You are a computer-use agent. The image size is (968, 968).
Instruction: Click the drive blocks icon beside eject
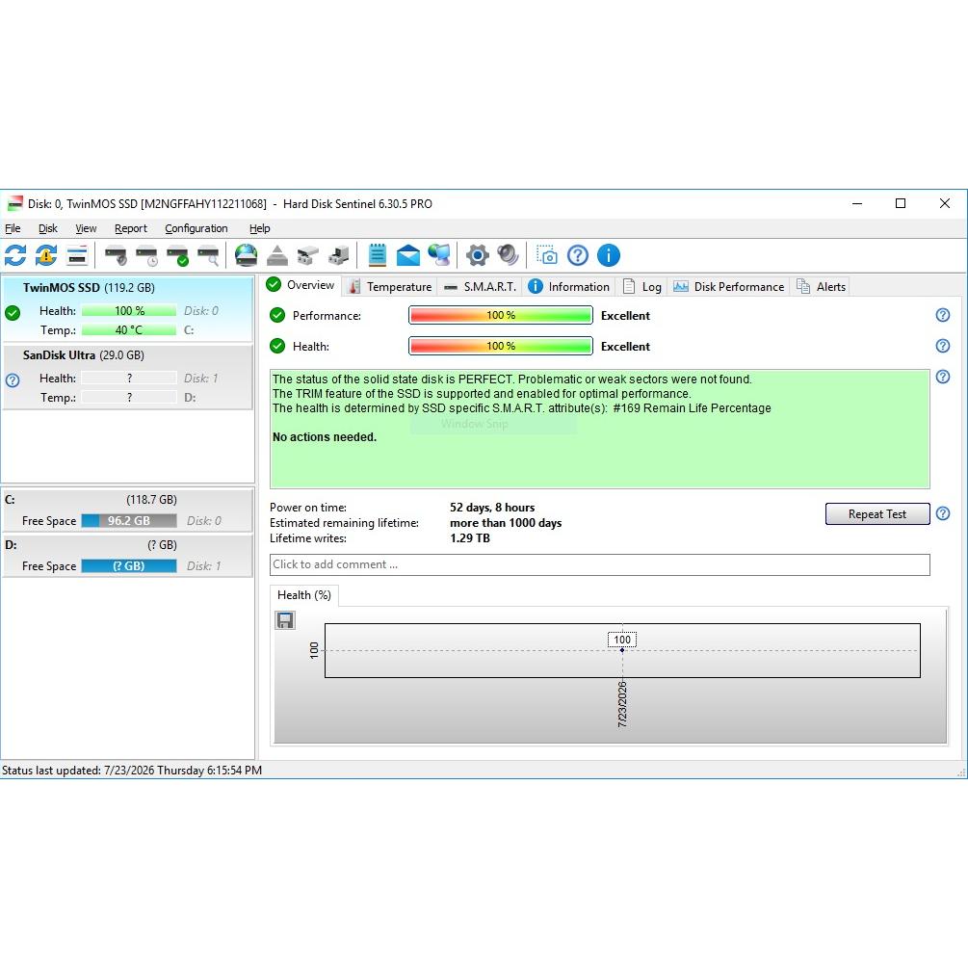pyautogui.click(x=307, y=255)
